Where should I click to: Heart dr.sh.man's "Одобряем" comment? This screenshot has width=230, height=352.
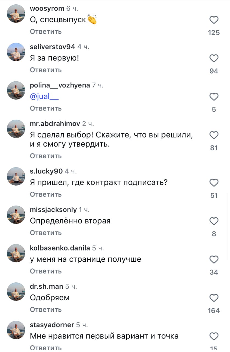pyautogui.click(x=214, y=298)
